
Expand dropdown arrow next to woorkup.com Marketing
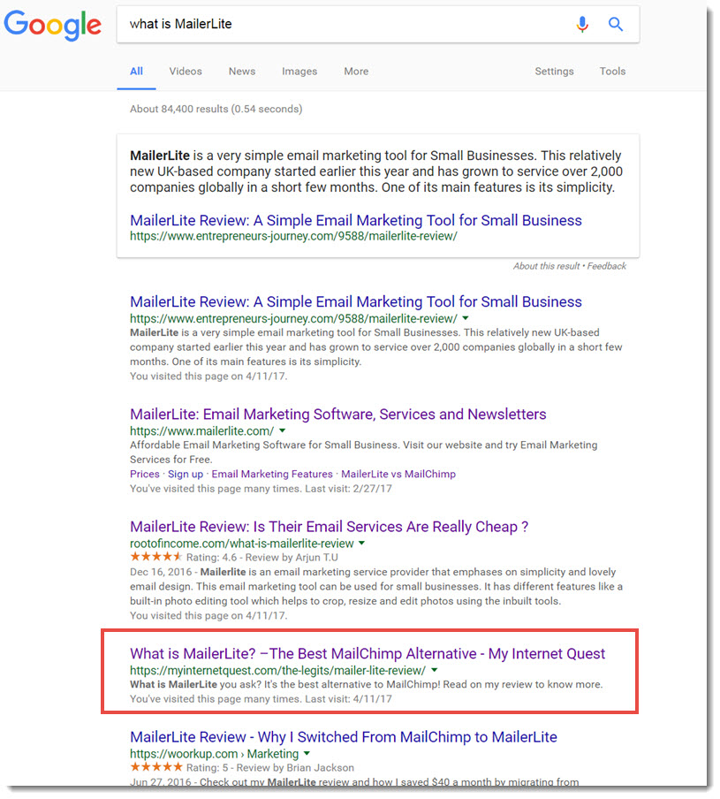tap(307, 754)
